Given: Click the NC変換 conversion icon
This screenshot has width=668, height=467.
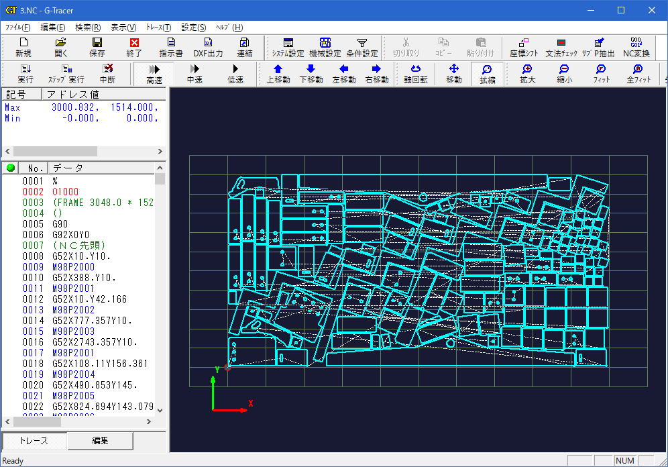Looking at the screenshot, I should coord(636,47).
